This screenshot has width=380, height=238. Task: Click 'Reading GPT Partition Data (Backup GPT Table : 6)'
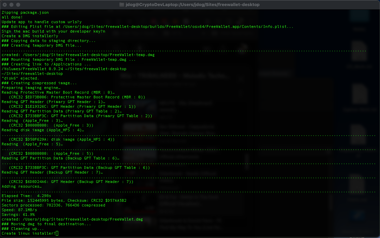(61, 158)
